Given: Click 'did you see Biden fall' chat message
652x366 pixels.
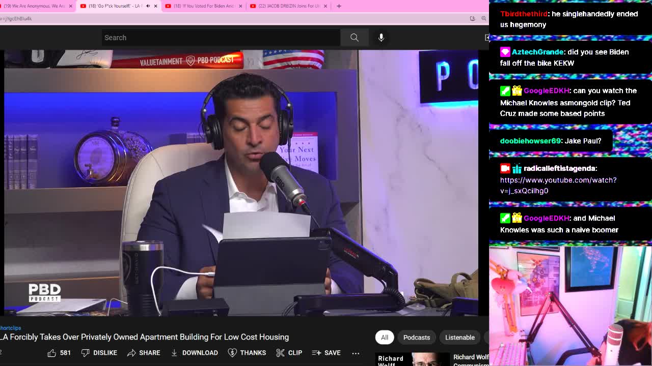Looking at the screenshot, I should [x=564, y=57].
